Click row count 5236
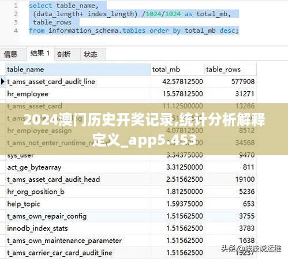 (247, 192)
